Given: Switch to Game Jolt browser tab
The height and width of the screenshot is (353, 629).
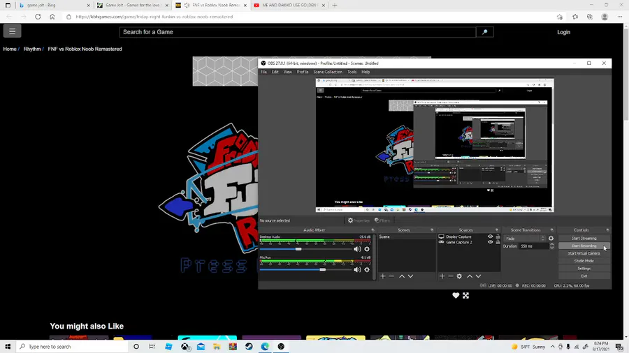Looking at the screenshot, I should [132, 5].
